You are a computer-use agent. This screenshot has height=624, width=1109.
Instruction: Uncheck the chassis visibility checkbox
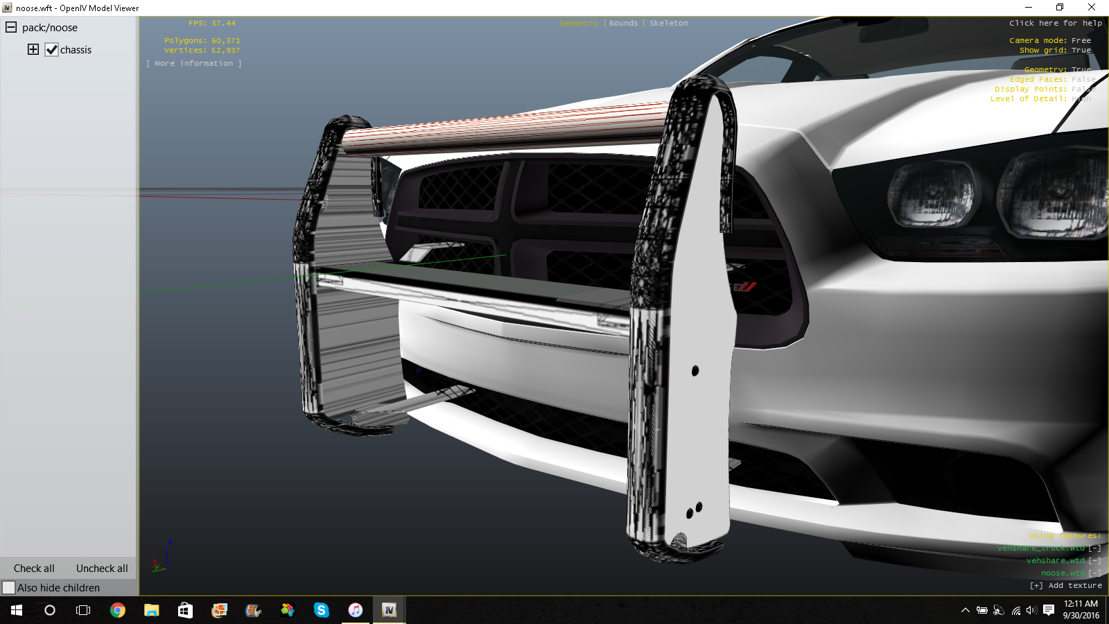[x=51, y=50]
